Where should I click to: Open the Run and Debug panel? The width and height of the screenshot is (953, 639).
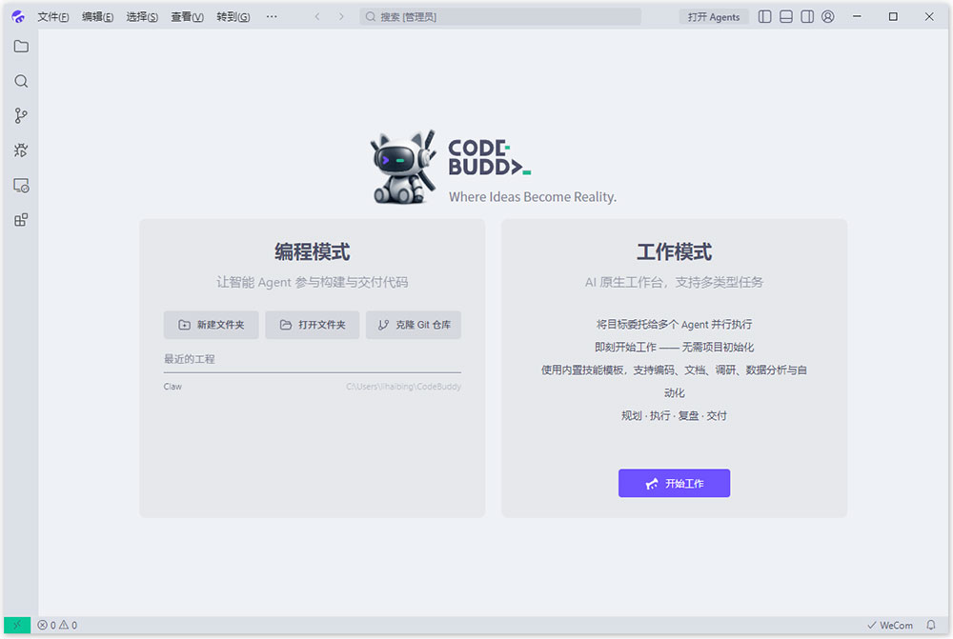pyautogui.click(x=20, y=150)
